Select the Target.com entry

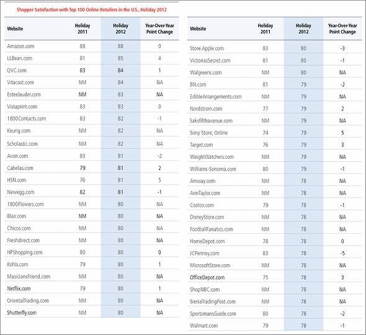(x=274, y=145)
